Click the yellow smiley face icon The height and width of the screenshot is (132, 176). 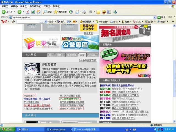click(104, 12)
